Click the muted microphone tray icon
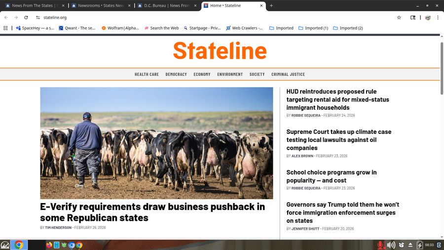Image resolution: width=444 pixels, height=250 pixels. pos(381,245)
